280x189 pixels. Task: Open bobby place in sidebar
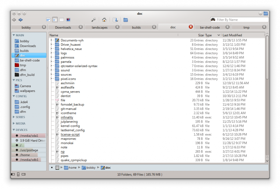(29, 41)
